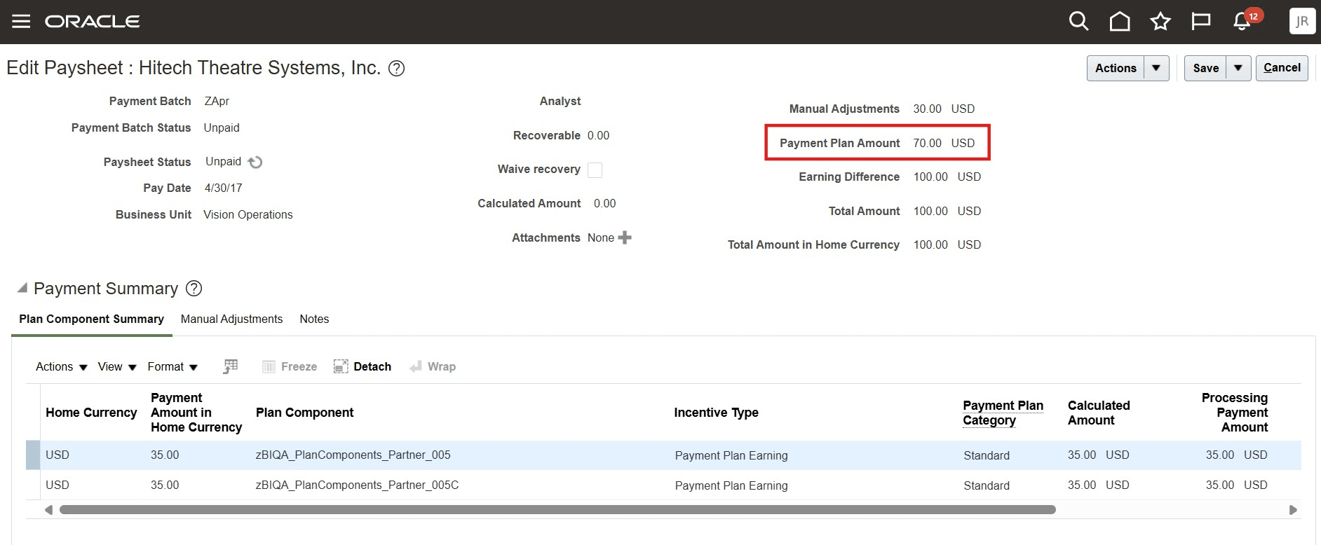
Task: Click the Query By Example table icon
Action: pos(231,366)
